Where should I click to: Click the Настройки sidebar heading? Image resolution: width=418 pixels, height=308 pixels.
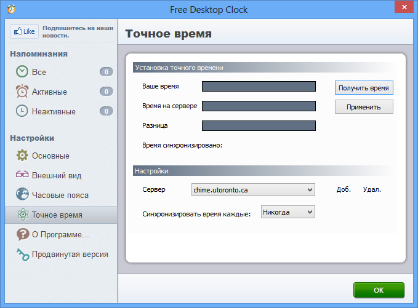point(32,138)
